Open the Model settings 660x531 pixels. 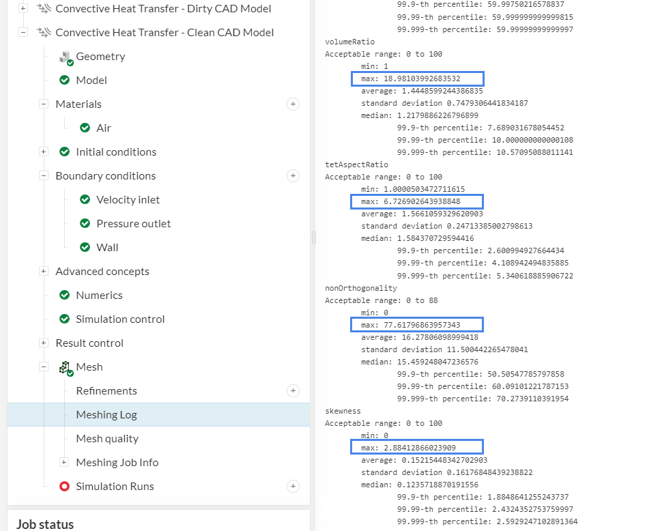91,81
